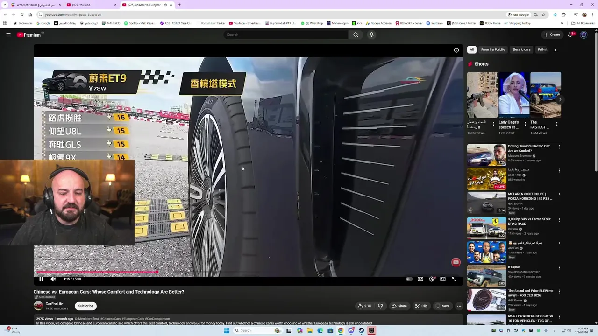Open The FASTEST Short thumbnail

[x=546, y=95]
